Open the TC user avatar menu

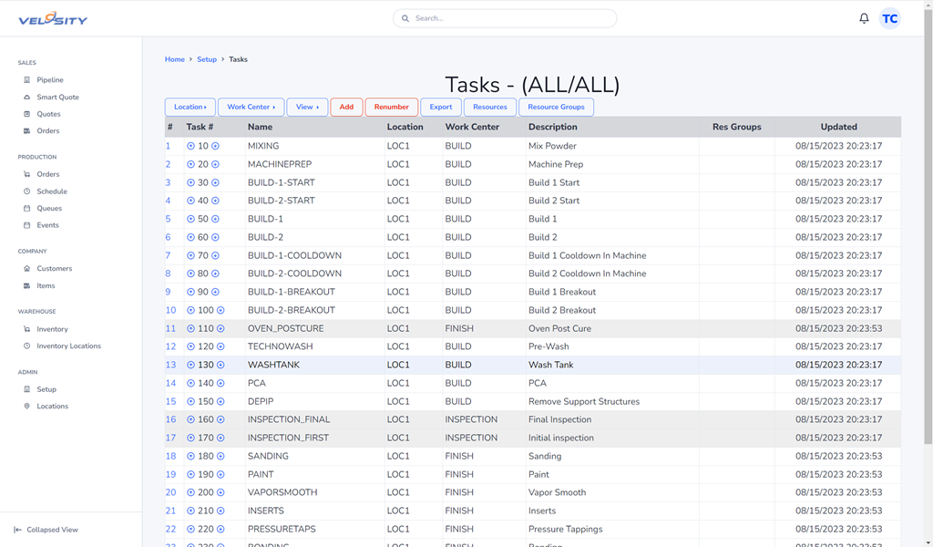(x=889, y=18)
